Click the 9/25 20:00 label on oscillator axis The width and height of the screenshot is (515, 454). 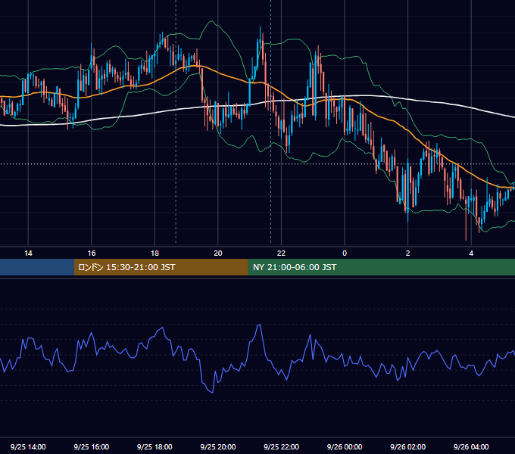(218, 446)
